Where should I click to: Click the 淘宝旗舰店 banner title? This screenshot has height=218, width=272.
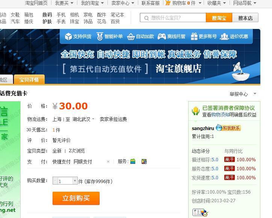[178, 68]
